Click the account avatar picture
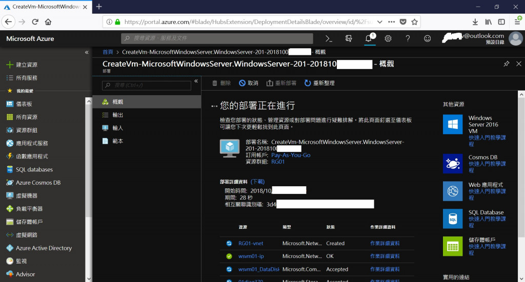The width and height of the screenshot is (525, 282). click(x=516, y=38)
